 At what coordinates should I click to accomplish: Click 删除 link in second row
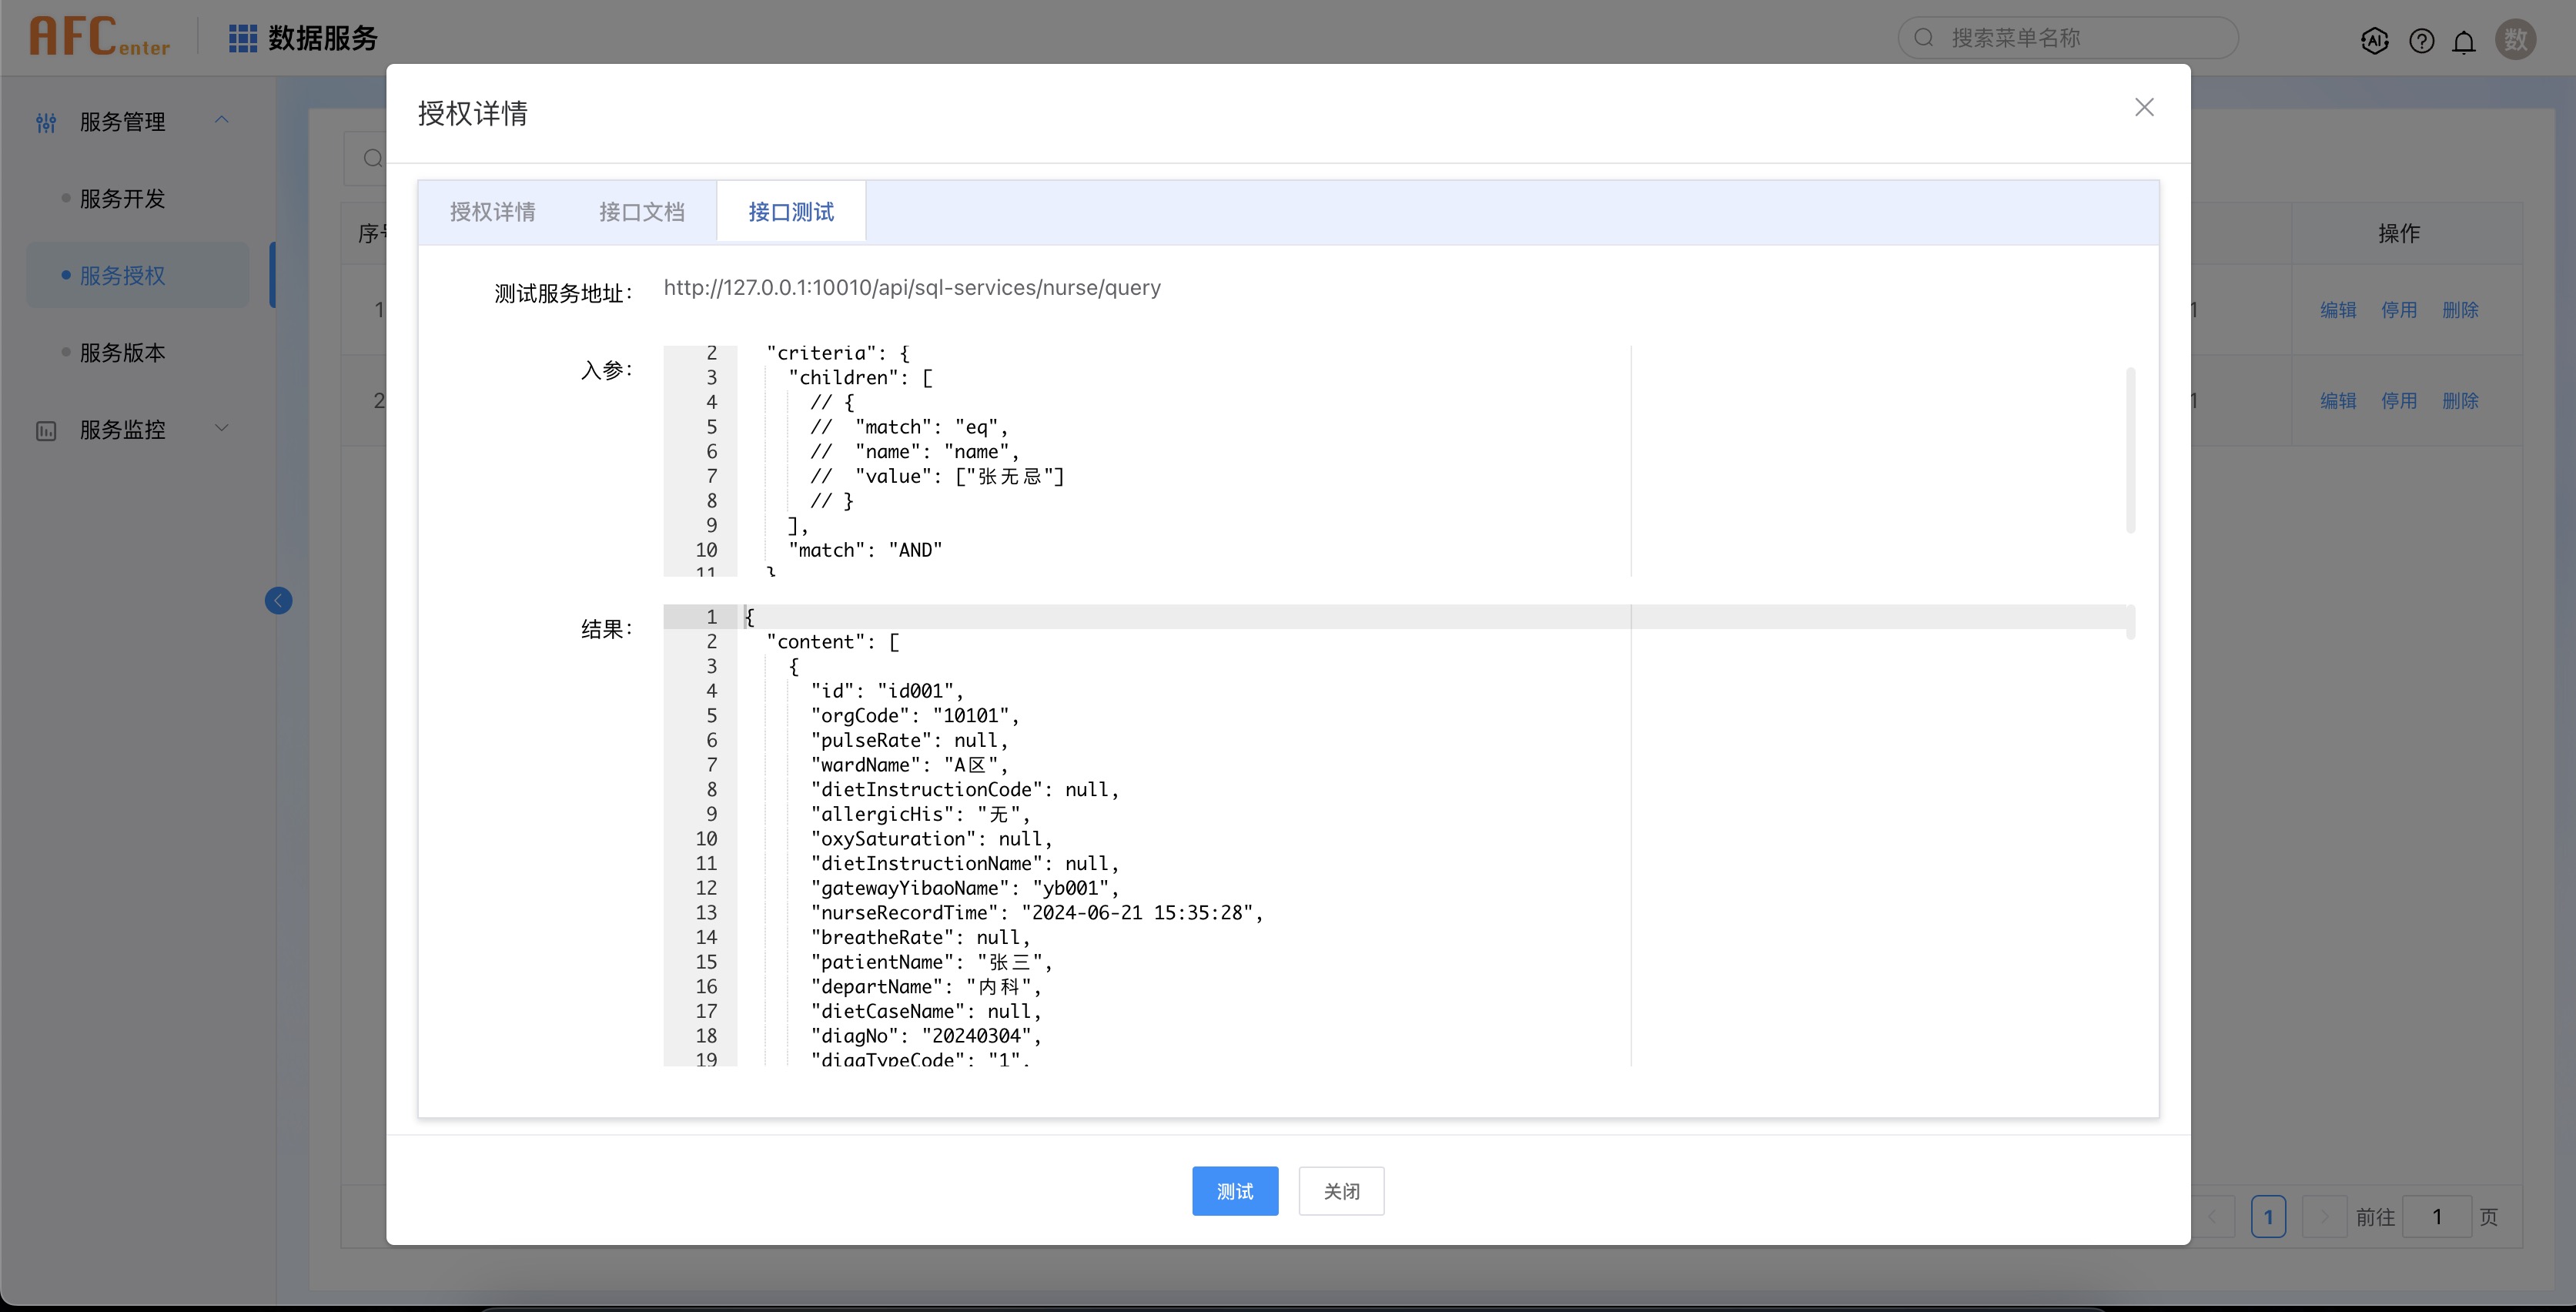pos(2460,401)
